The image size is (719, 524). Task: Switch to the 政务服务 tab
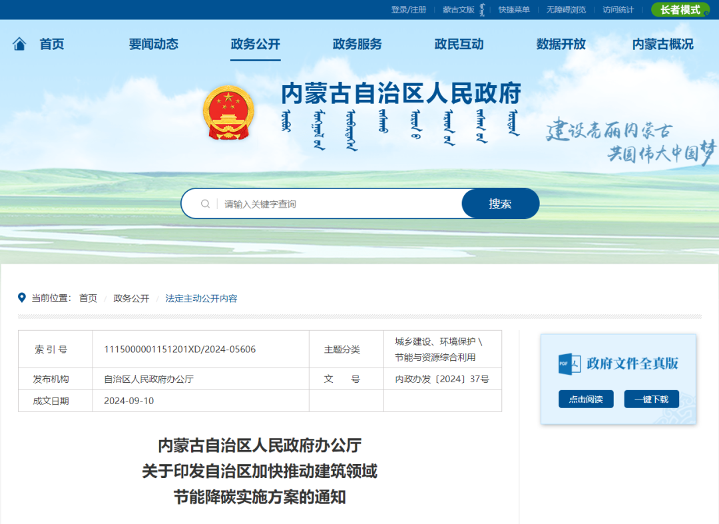coord(357,44)
